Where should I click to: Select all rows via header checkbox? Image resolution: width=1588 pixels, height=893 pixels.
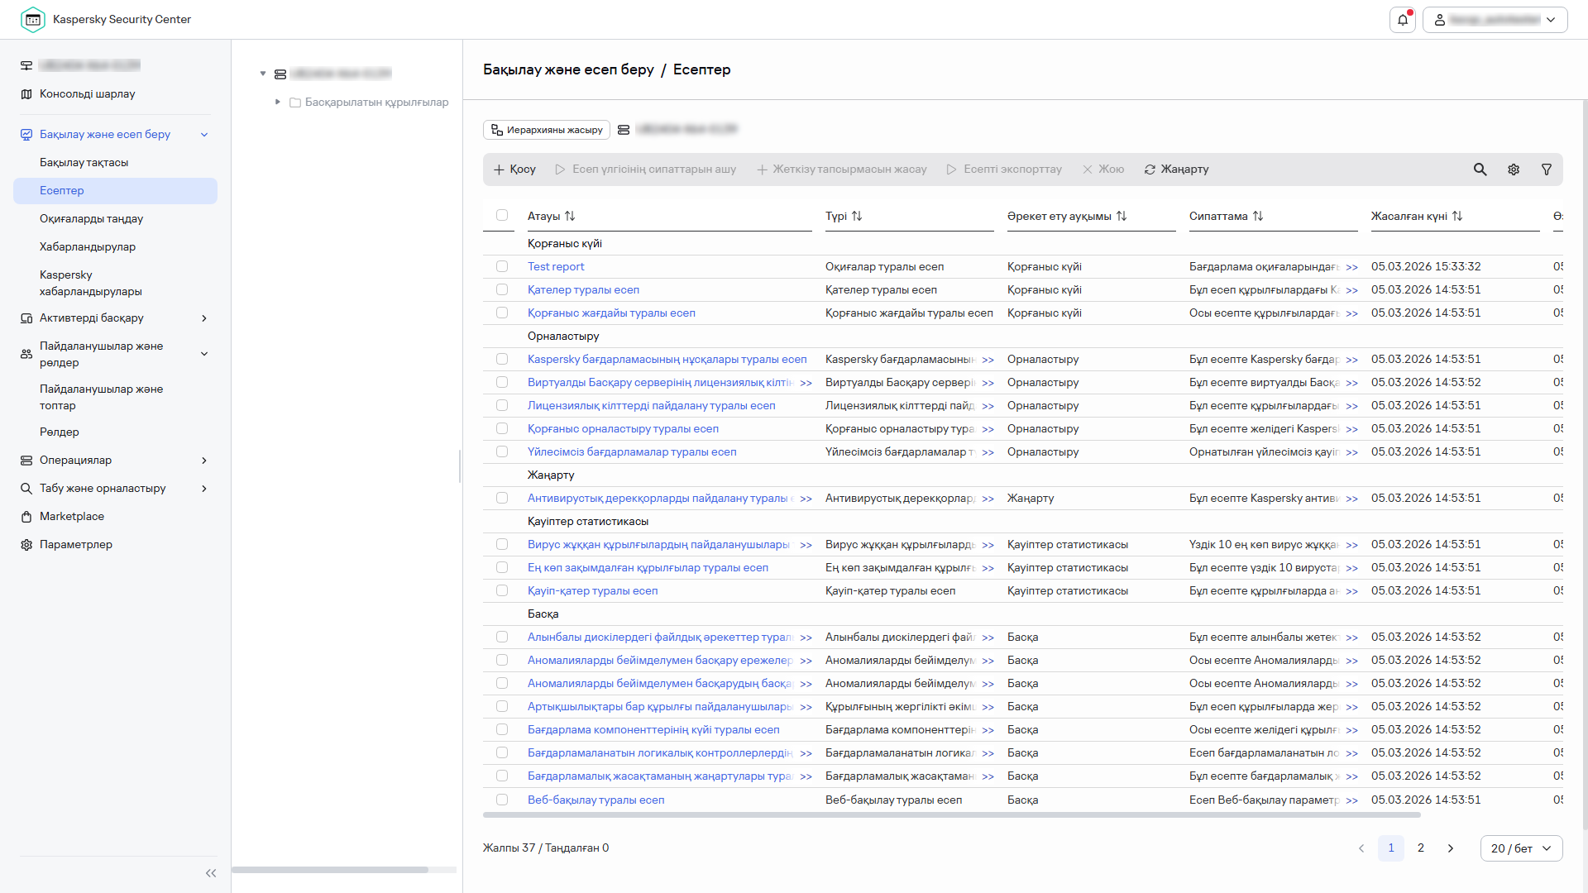point(502,216)
